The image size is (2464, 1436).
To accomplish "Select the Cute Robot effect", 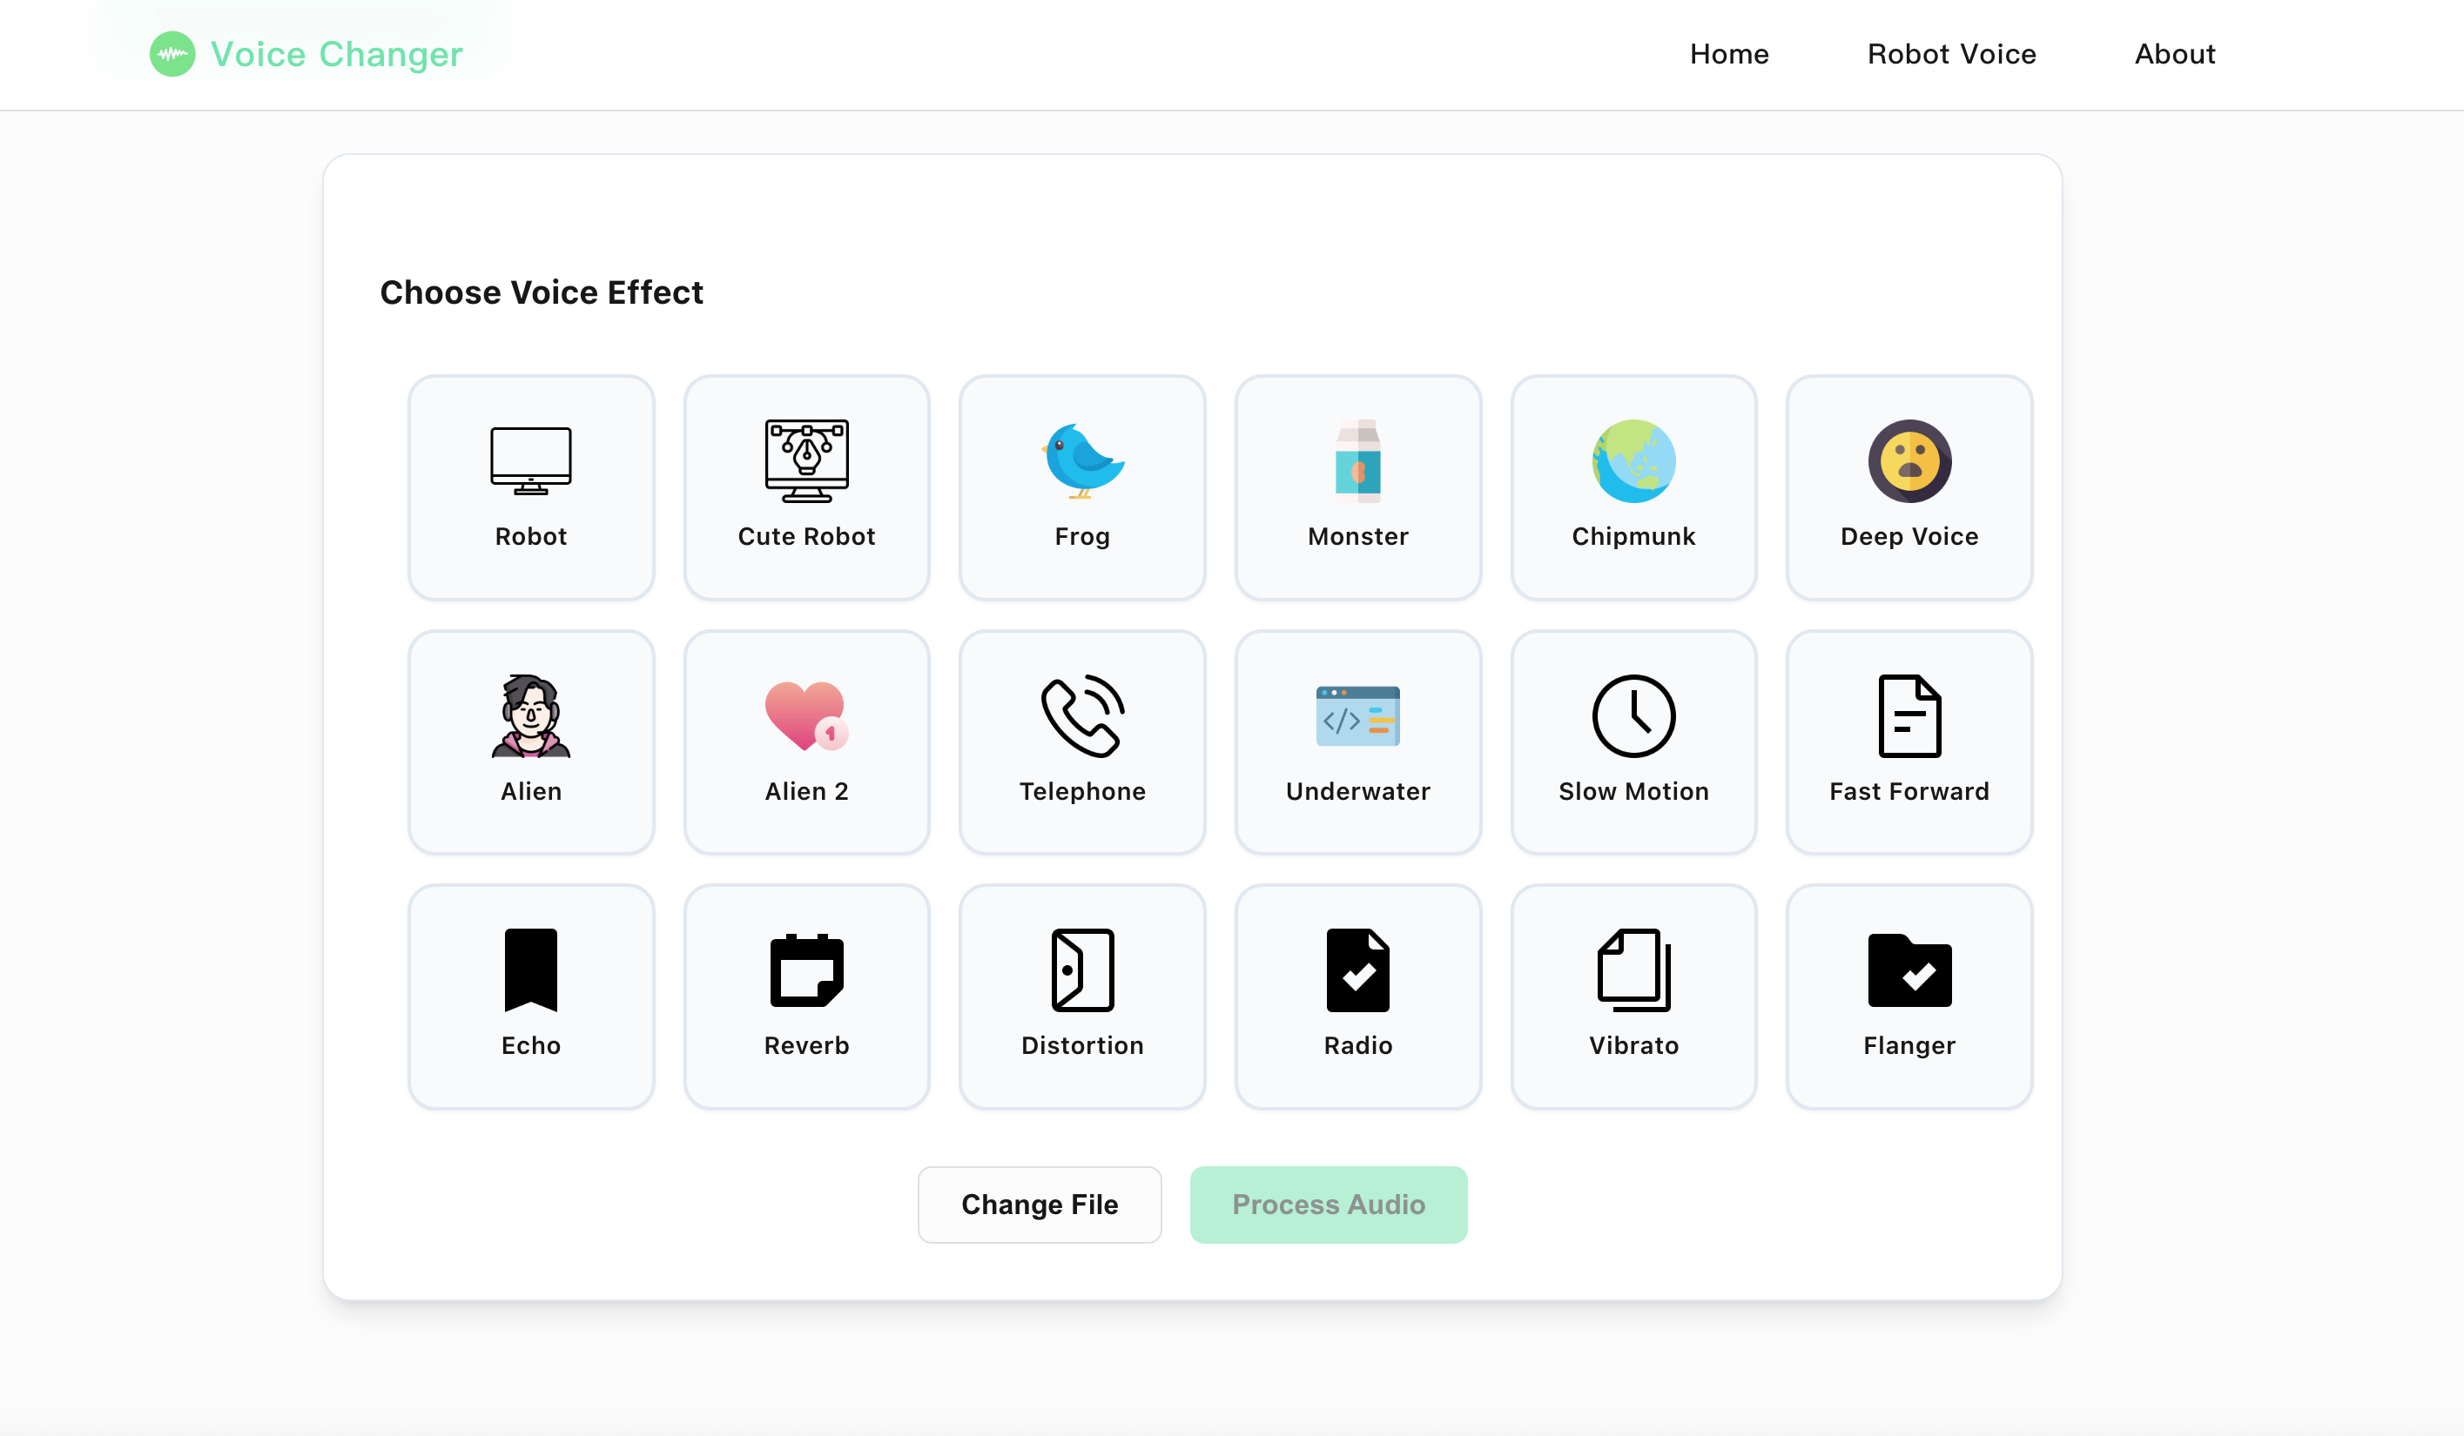I will (x=806, y=487).
